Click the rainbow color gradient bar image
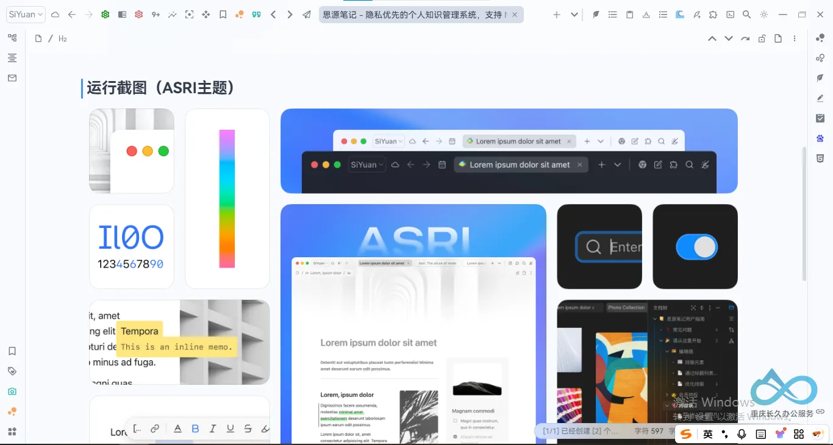Viewport: 833px width, 445px height. pos(227,199)
